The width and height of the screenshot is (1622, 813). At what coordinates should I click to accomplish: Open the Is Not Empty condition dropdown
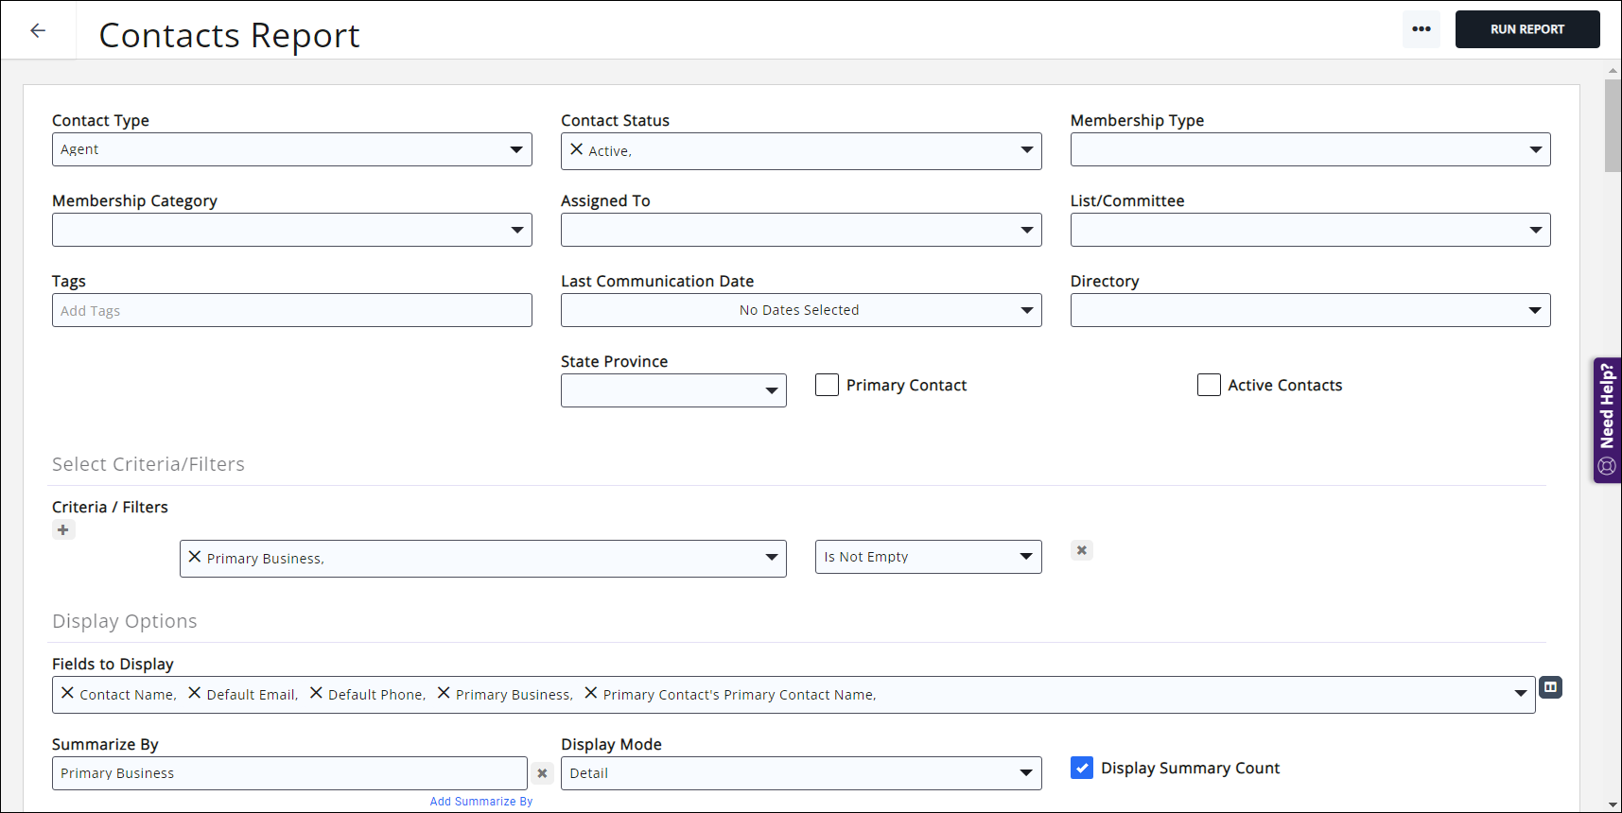pyautogui.click(x=927, y=557)
